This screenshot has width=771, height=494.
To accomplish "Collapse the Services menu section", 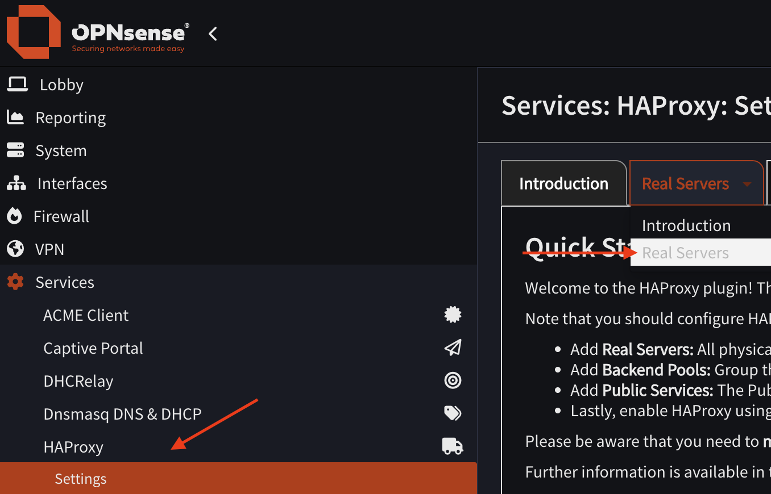I will pyautogui.click(x=65, y=282).
